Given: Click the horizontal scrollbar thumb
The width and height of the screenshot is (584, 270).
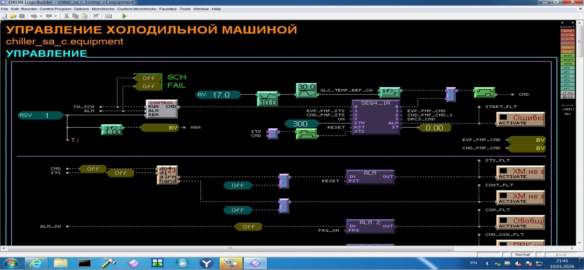Looking at the screenshot, I should [x=231, y=248].
